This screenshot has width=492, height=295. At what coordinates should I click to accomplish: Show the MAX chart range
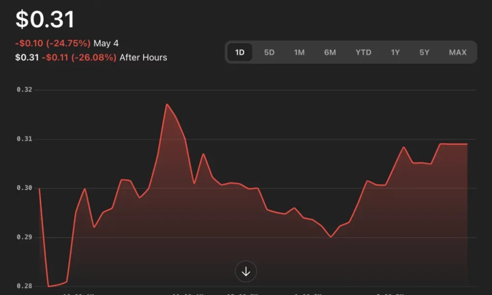(x=458, y=52)
